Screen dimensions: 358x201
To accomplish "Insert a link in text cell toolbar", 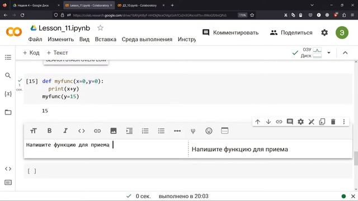I will pos(97,131).
